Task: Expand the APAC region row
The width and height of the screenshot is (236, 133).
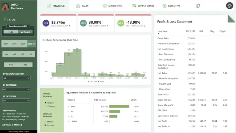Action: click(69, 106)
